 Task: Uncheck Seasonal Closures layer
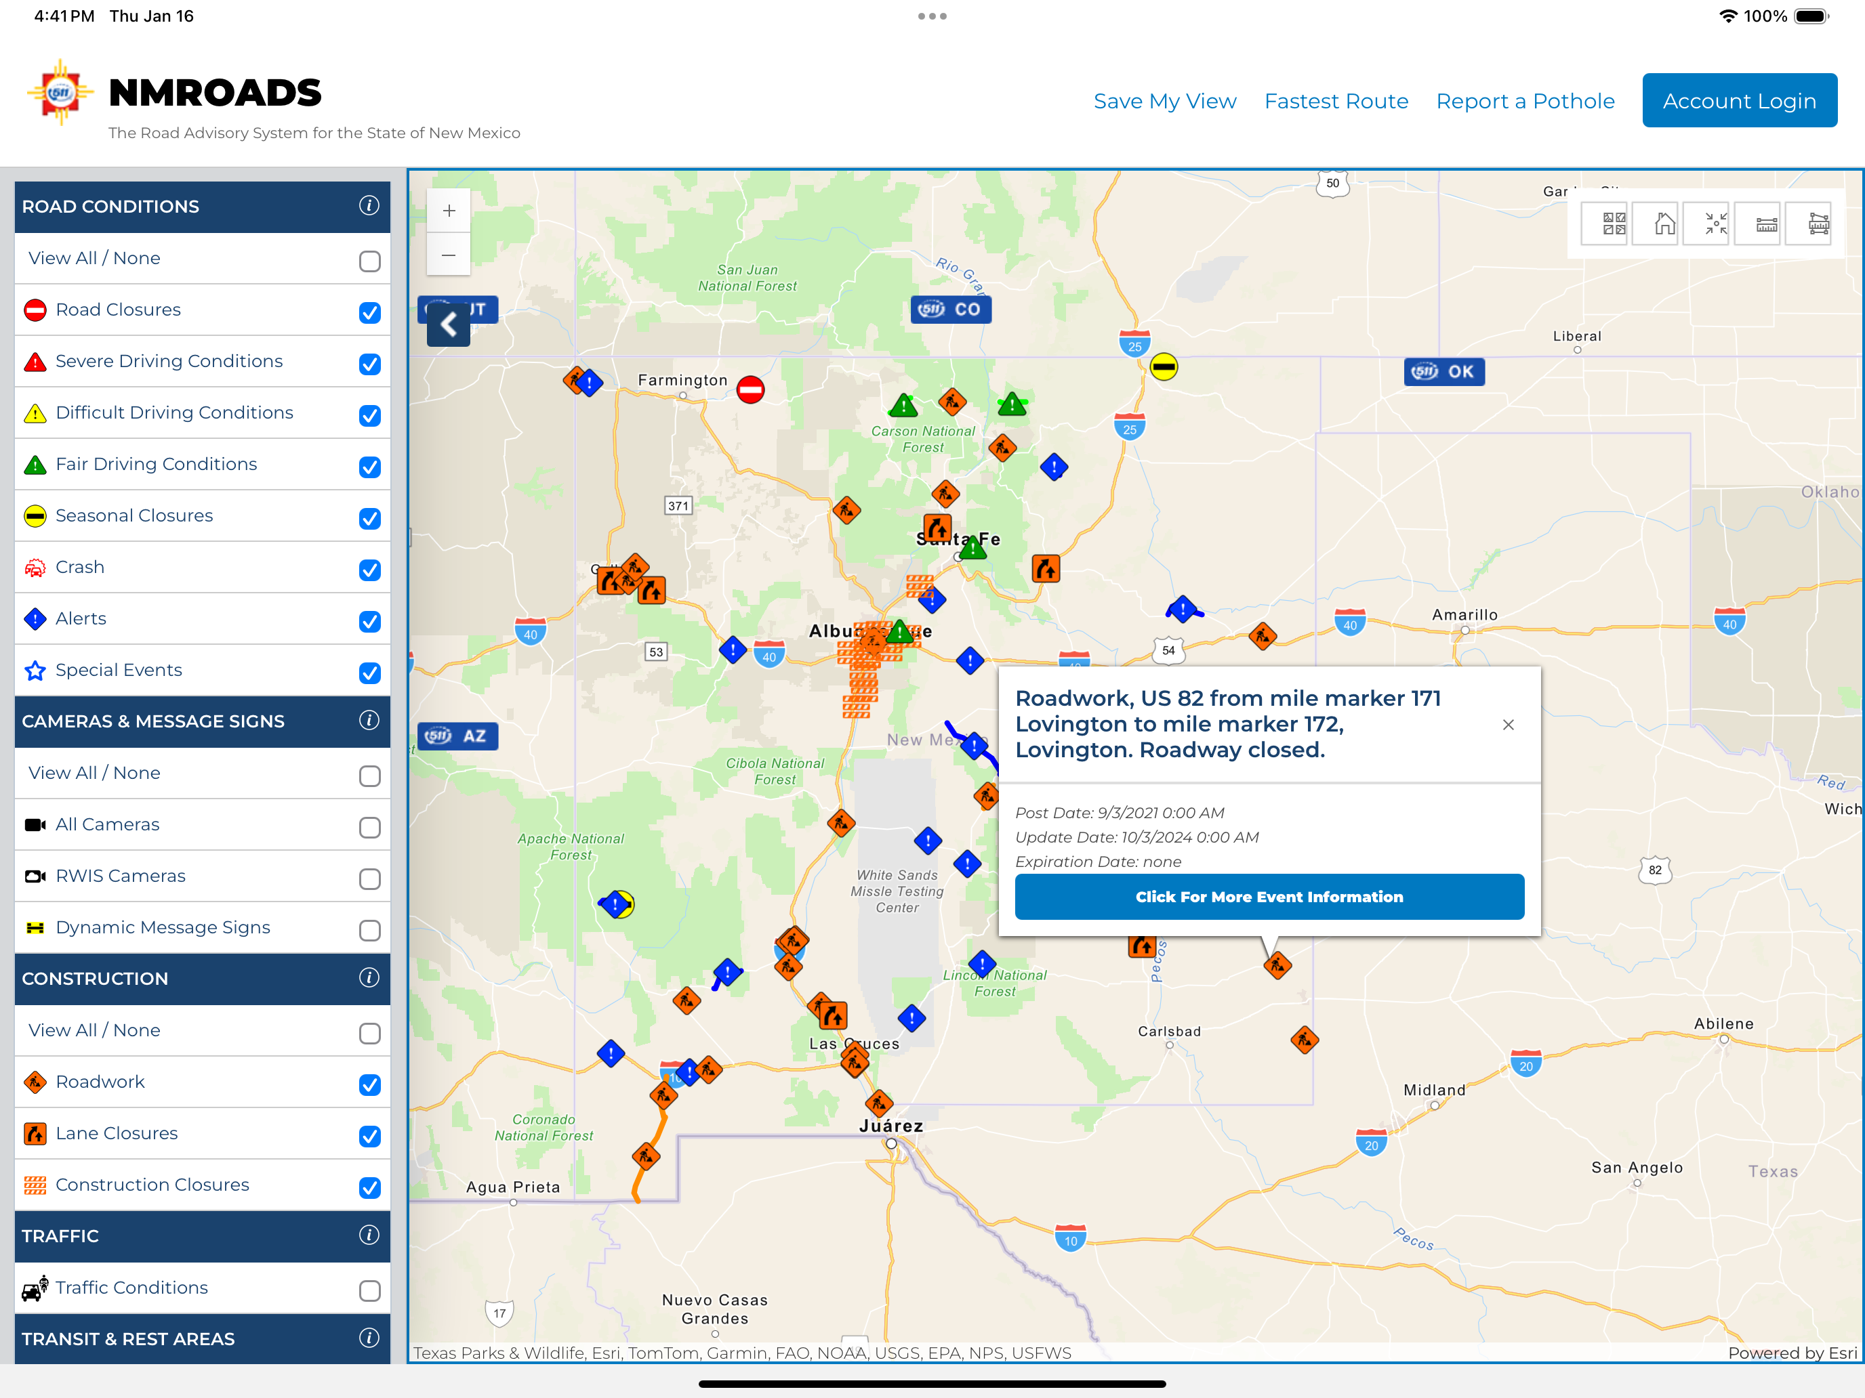point(369,518)
